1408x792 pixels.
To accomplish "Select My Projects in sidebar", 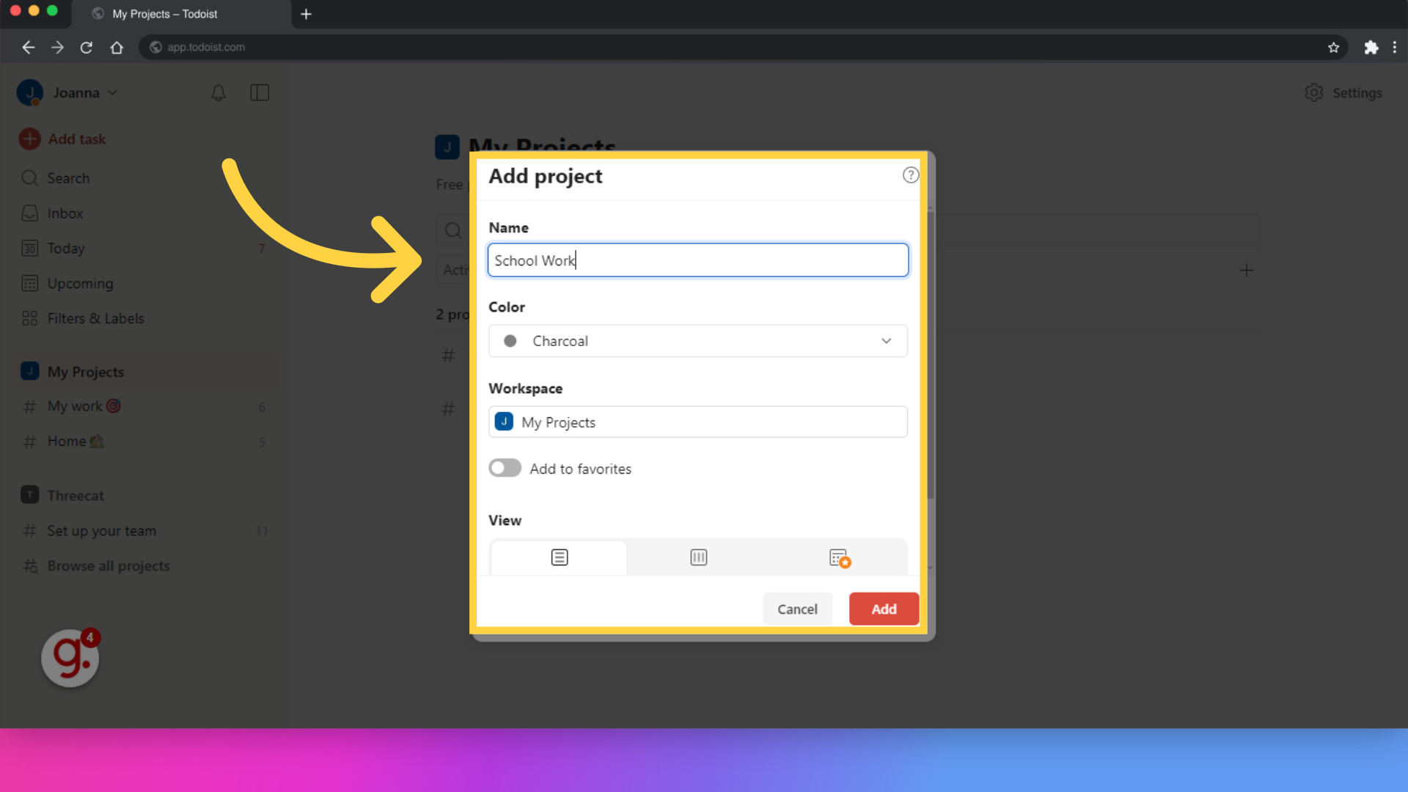I will tap(145, 372).
